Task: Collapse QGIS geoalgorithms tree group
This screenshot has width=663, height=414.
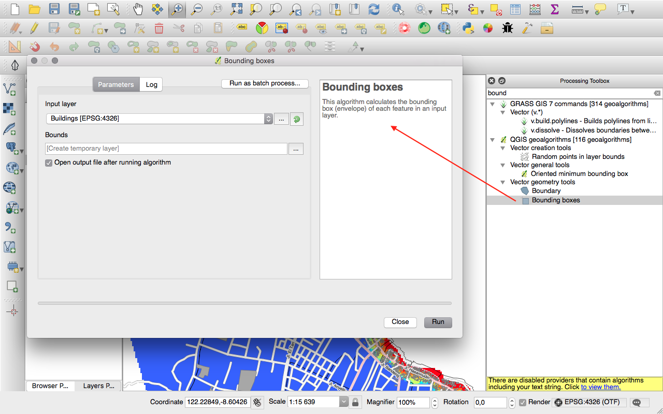Action: (x=493, y=140)
